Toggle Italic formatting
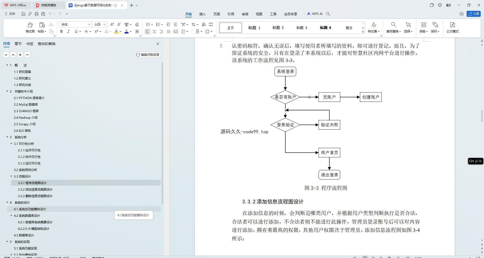 coord(68,31)
